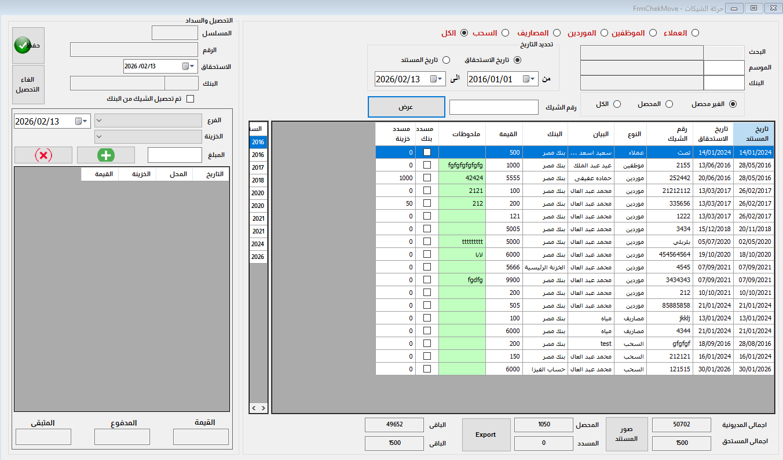Click calendar icon in الاستحقاق date field

pyautogui.click(x=185, y=66)
